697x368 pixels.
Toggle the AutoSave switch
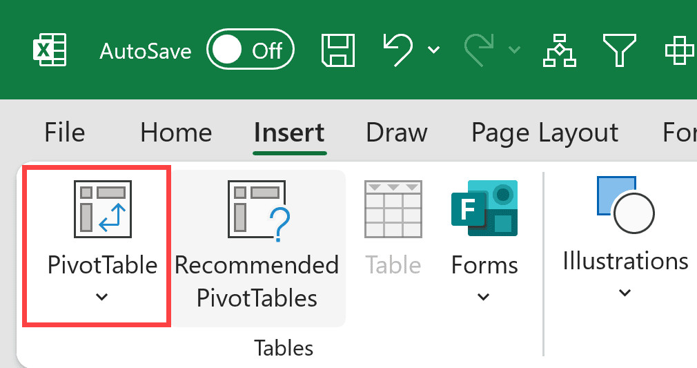251,50
